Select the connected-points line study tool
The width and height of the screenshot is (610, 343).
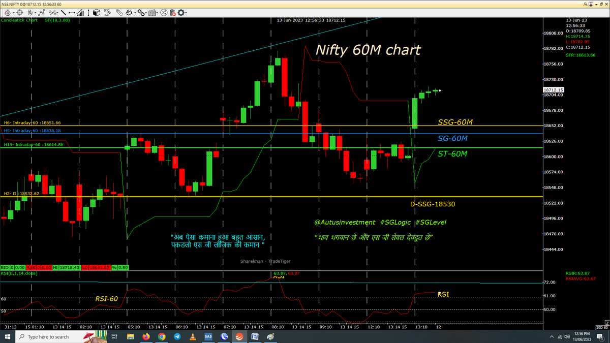coord(42,13)
